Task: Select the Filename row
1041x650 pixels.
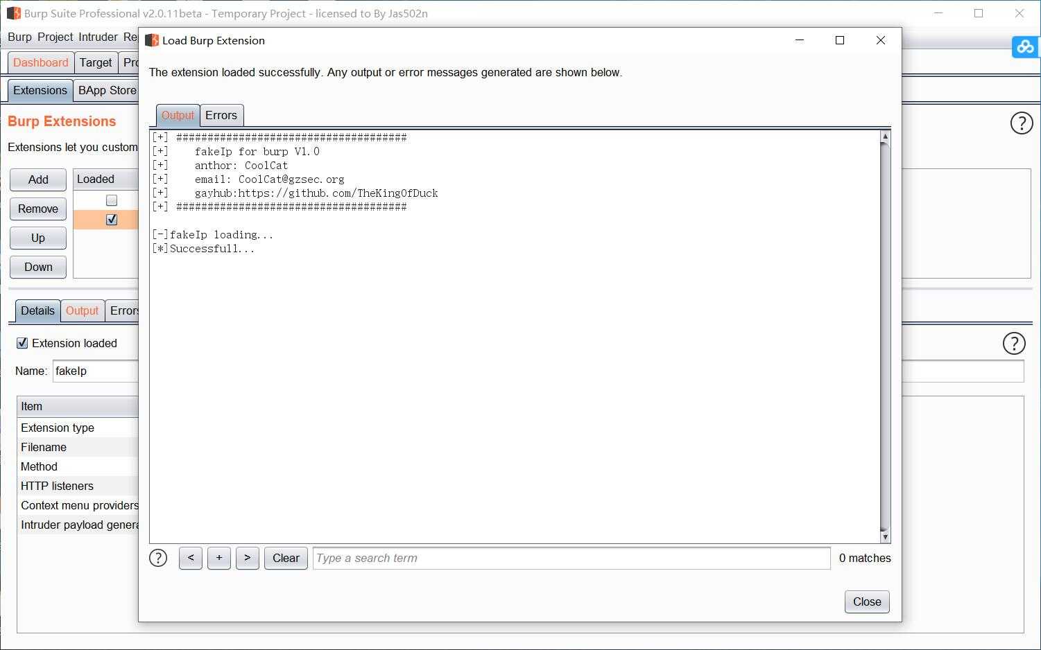Action: pos(78,447)
